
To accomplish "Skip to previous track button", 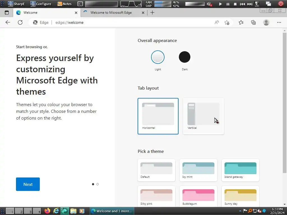I will (242, 4).
